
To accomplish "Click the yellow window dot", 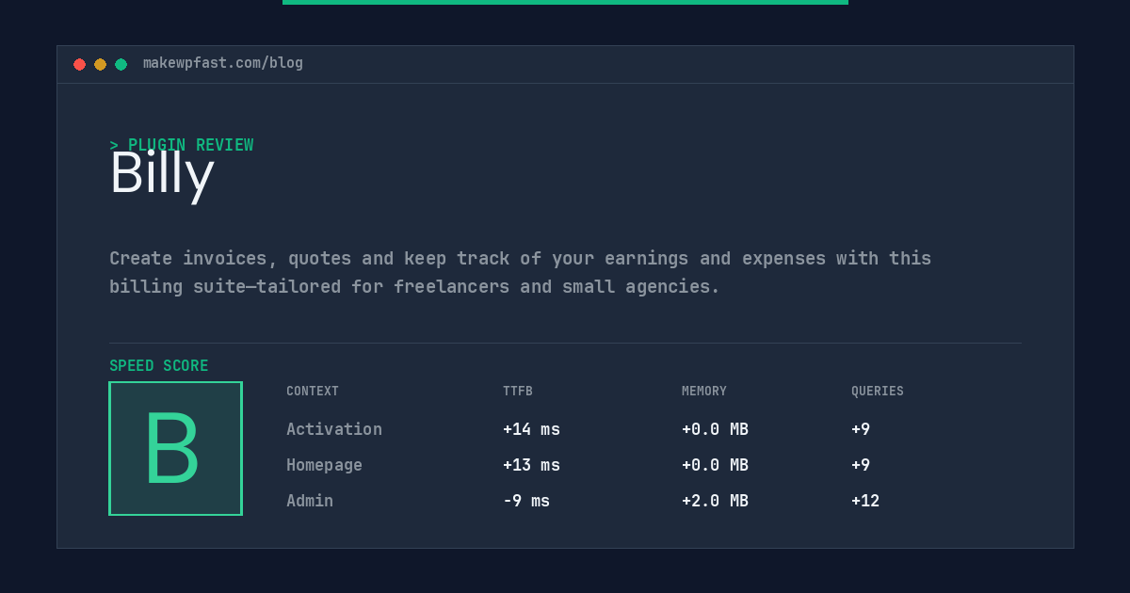I will pos(100,64).
